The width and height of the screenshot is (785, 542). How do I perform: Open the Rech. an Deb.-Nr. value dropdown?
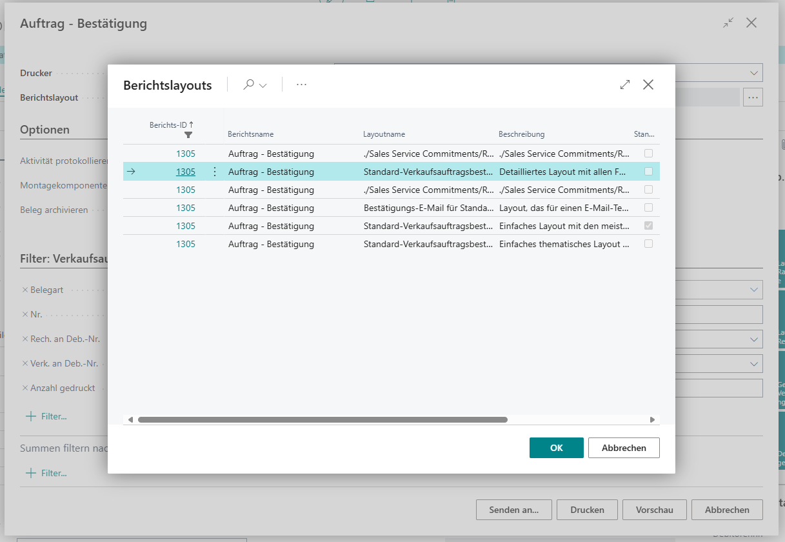[754, 339]
